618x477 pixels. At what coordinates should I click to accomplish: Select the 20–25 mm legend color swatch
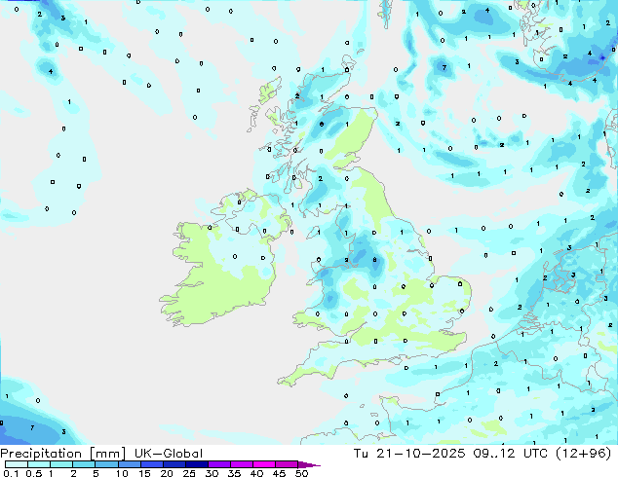pos(174,464)
